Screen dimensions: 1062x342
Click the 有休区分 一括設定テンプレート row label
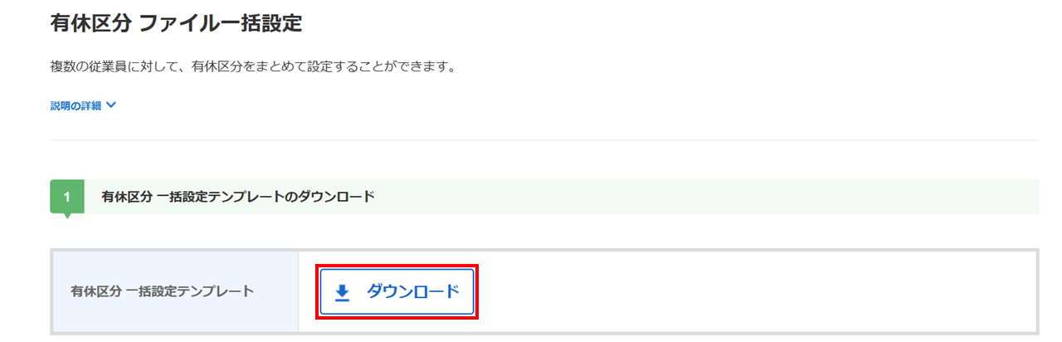pos(163,291)
